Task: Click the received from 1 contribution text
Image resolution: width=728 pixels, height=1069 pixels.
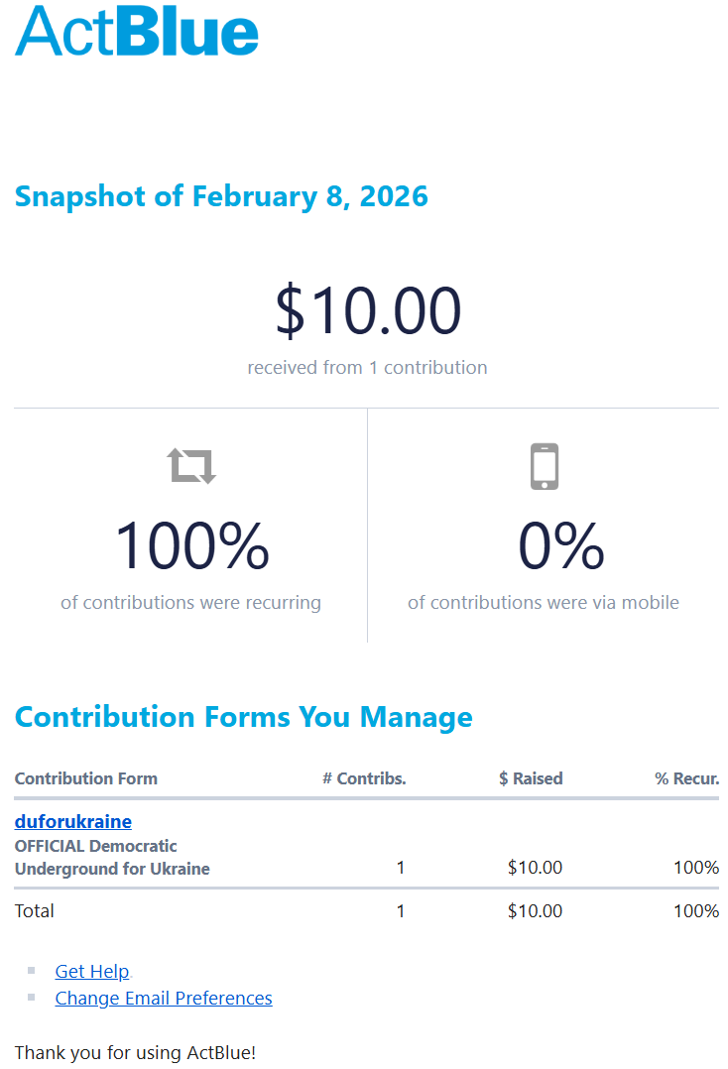Action: (x=367, y=367)
